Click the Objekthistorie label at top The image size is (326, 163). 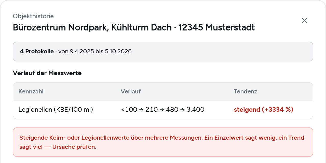(x=33, y=16)
